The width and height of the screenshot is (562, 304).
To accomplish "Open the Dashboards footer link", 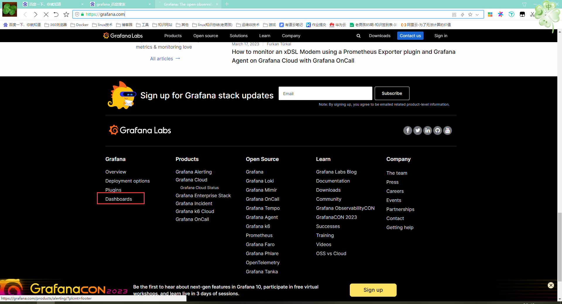I will [119, 199].
